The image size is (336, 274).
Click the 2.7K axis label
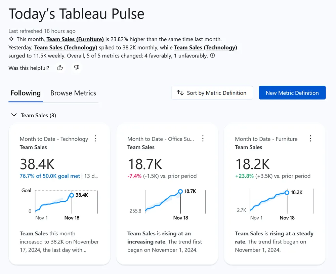(242, 210)
